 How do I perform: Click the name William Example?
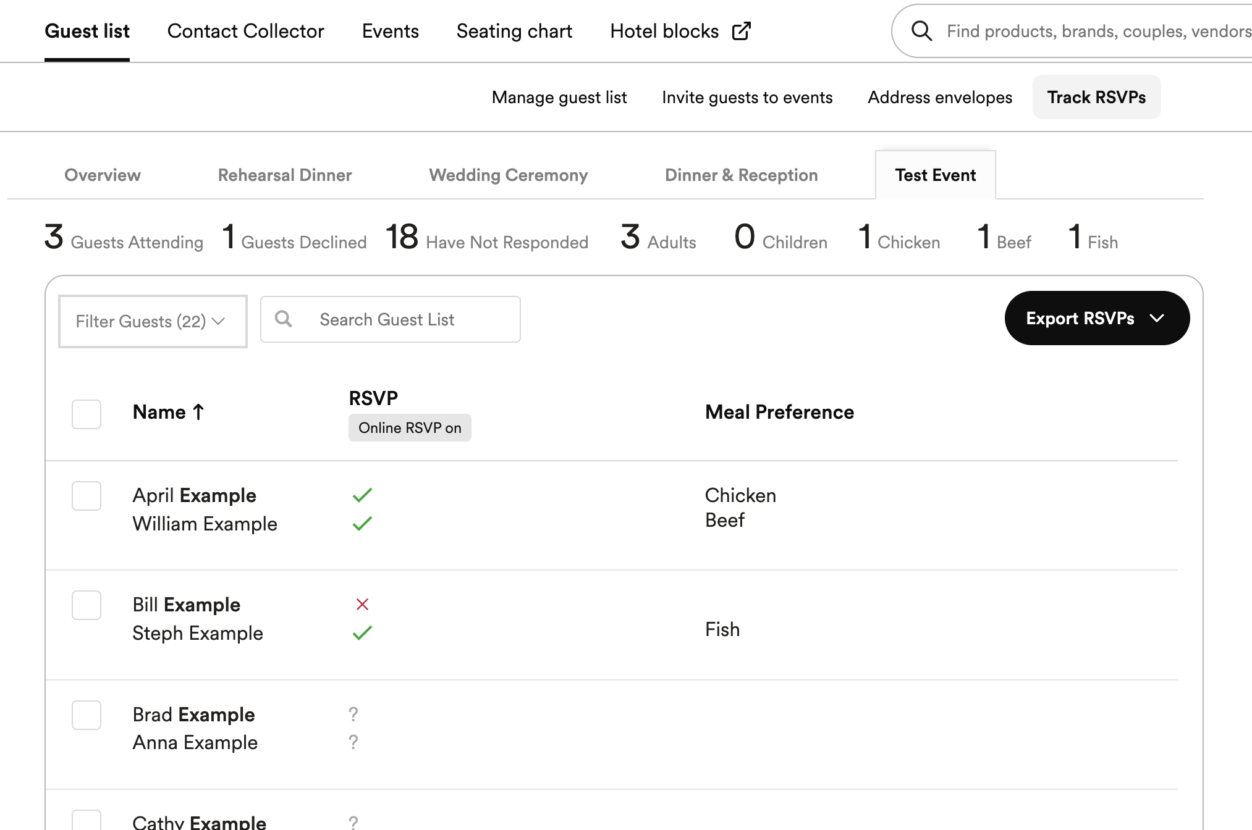point(205,524)
